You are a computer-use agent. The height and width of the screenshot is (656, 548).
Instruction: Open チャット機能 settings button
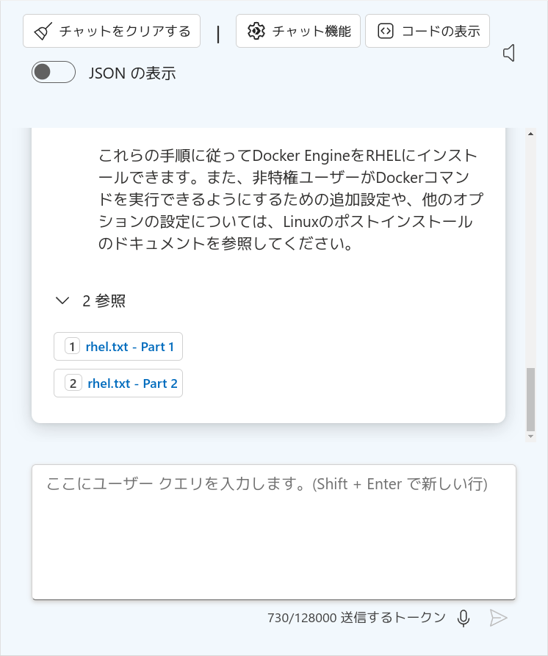298,31
